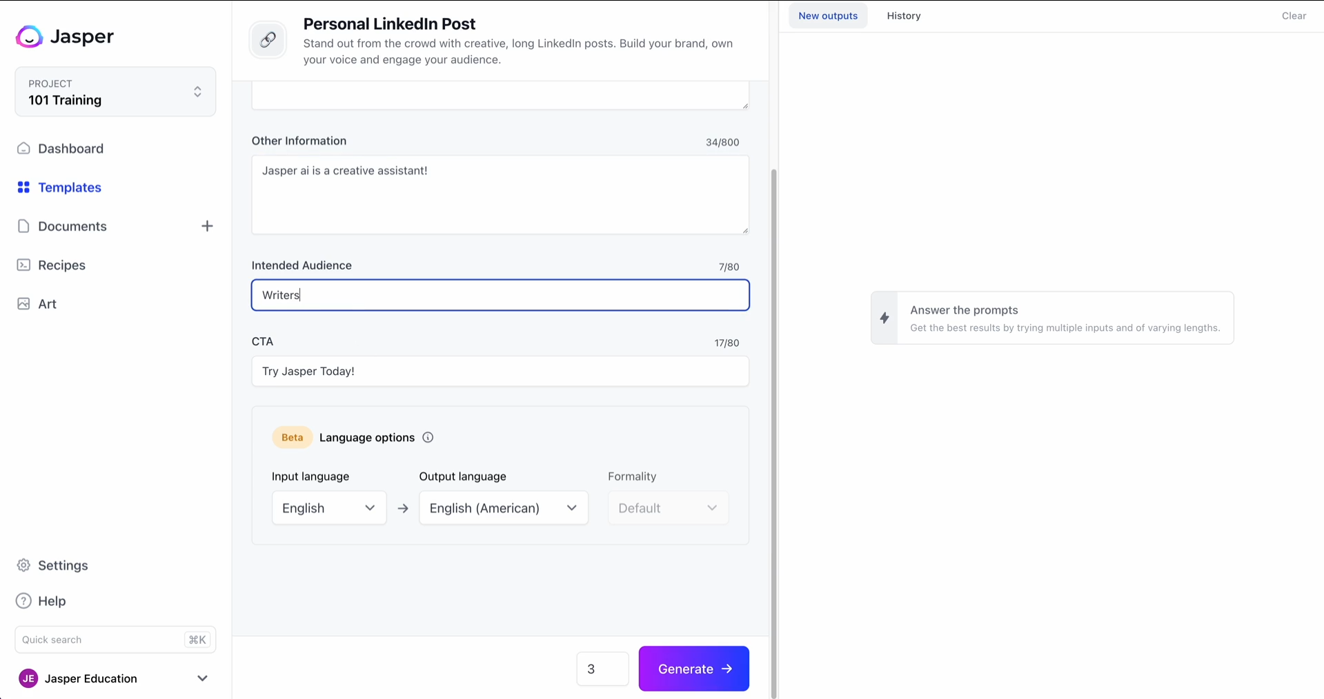
Task: Click the Templates grid icon
Action: [x=23, y=188]
